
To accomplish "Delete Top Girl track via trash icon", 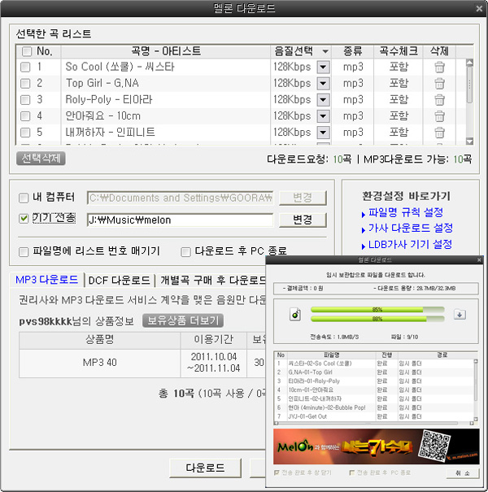I will click(x=439, y=83).
